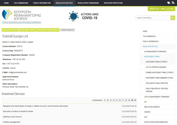Viewport: 177px width, 125px height.
Task: Open LIST OF APPROVED DOMAINS sidebar item
Action: pos(158,67)
